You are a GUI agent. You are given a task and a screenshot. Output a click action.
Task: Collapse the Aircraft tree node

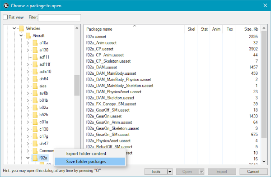21,36
